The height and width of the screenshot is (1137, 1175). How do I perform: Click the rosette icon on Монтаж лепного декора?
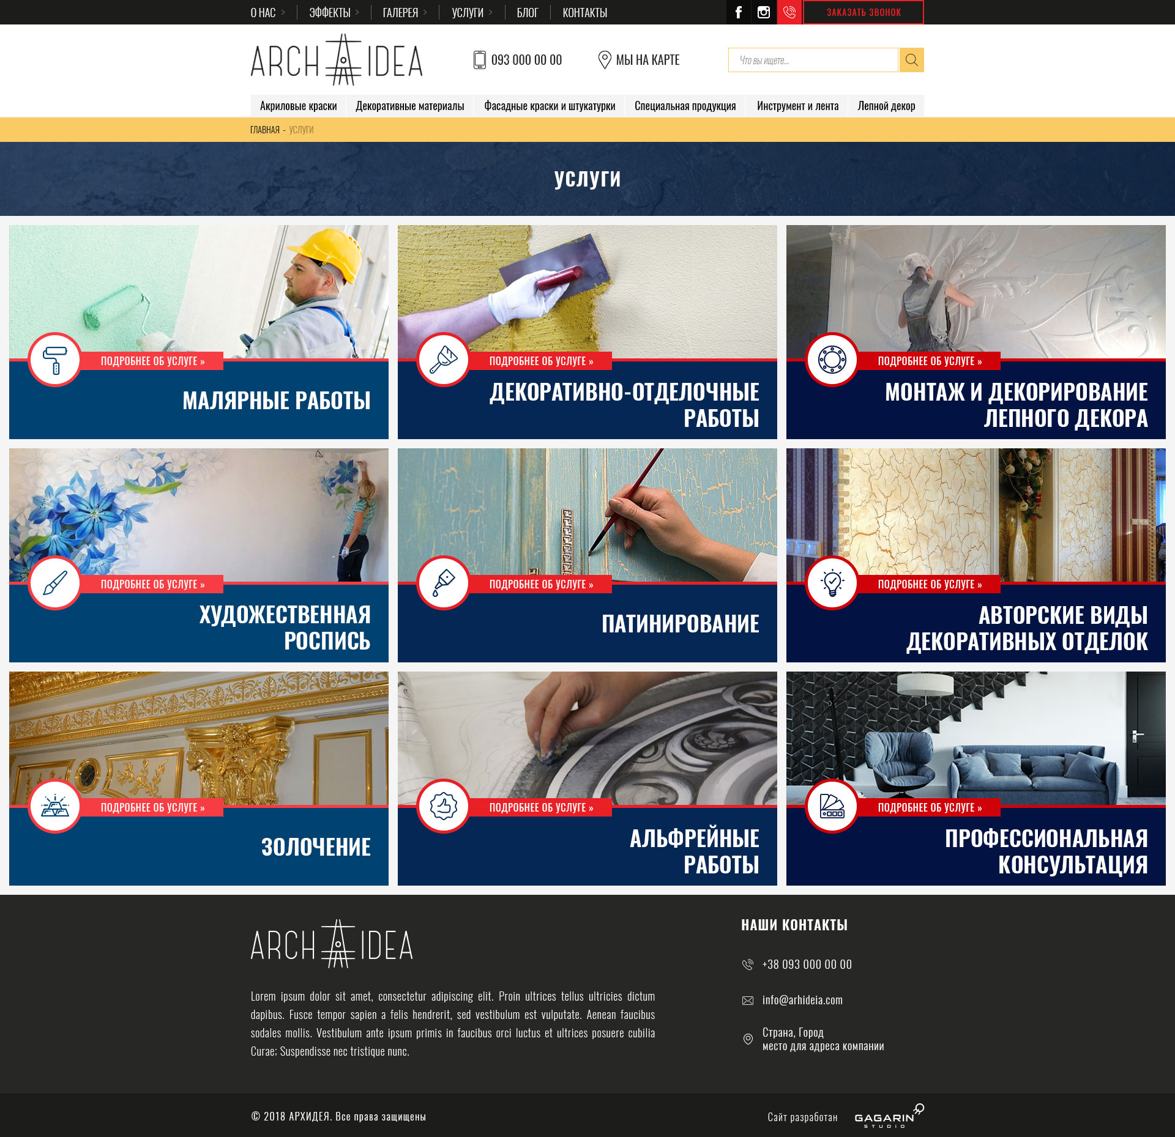point(832,360)
